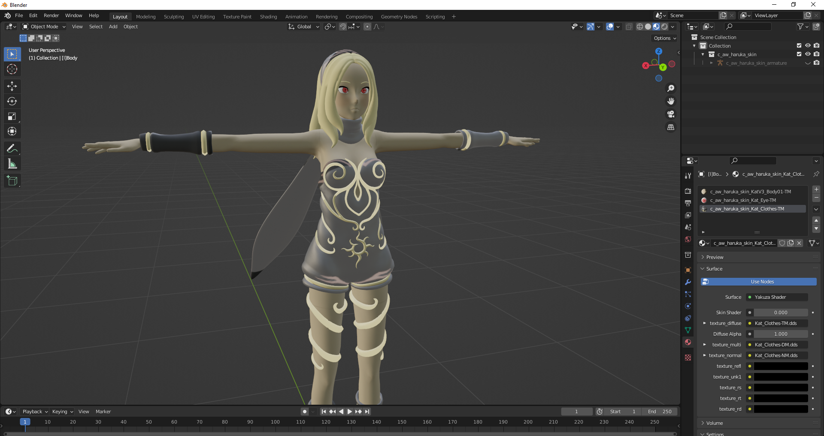Play the animation forward
824x436 pixels.
coord(350,412)
